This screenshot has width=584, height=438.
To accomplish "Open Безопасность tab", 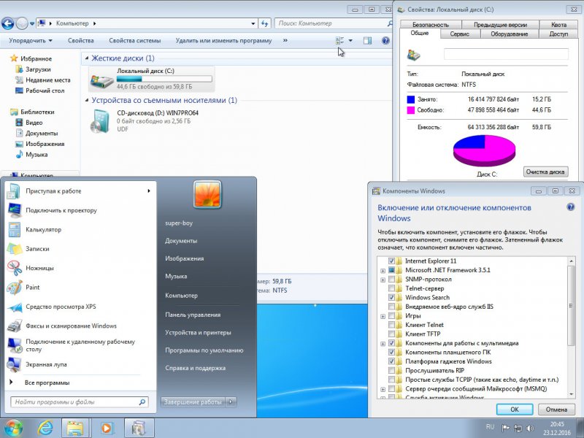I will point(431,25).
